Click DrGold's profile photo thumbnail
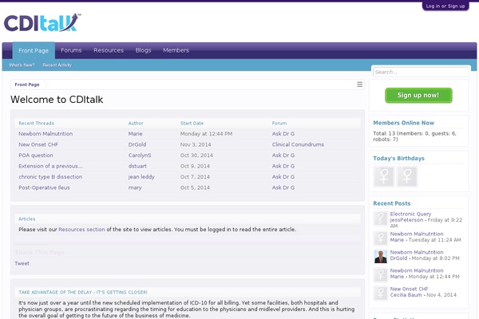Viewport: 479px width, 319px height. (380, 257)
